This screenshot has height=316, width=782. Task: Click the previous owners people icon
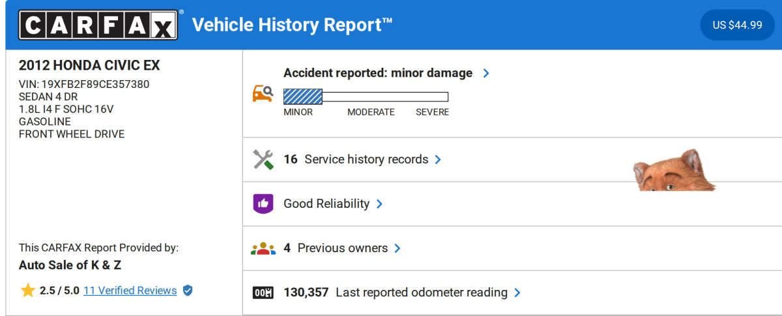tap(263, 248)
